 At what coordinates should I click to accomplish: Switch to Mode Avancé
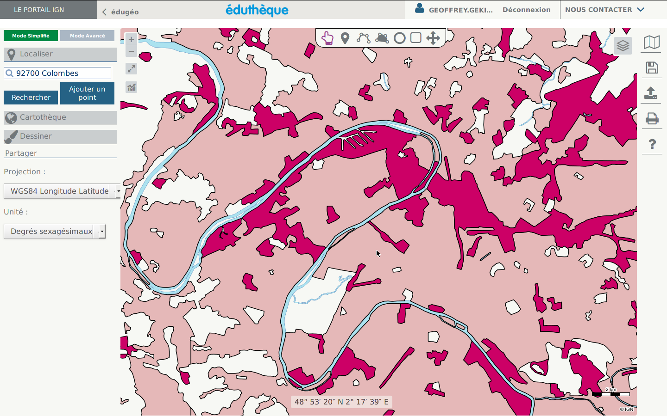tap(87, 36)
